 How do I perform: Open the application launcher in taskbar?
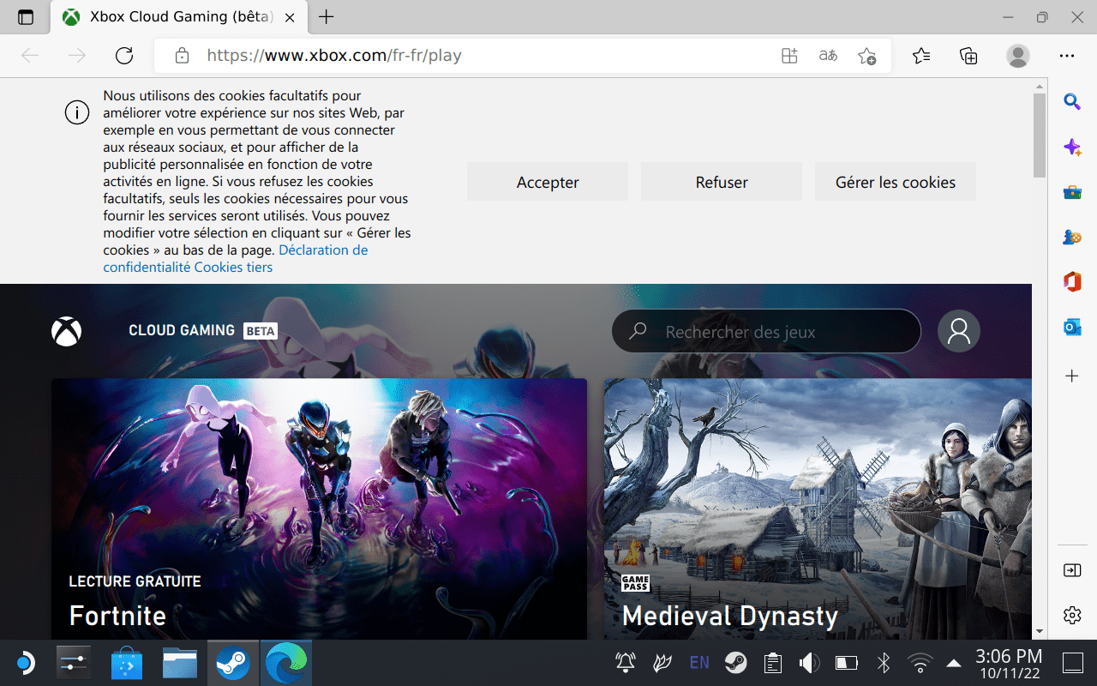(x=25, y=663)
